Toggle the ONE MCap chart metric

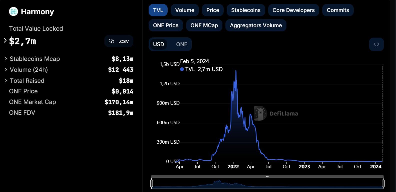pos(204,25)
